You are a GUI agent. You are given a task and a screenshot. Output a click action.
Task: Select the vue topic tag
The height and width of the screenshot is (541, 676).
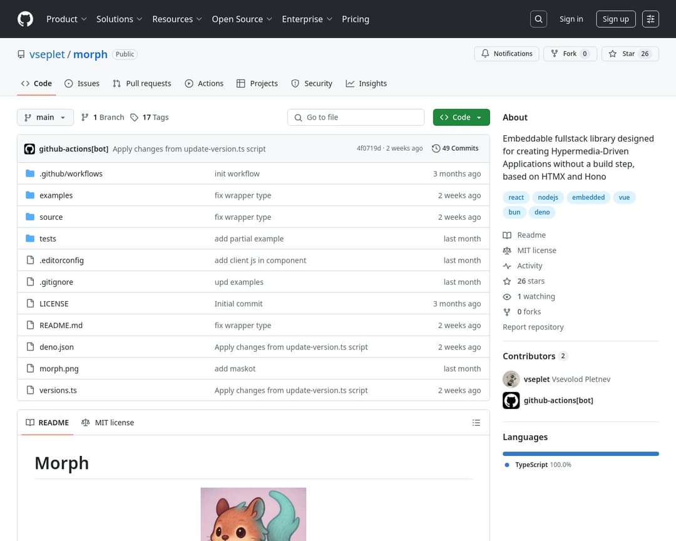624,197
